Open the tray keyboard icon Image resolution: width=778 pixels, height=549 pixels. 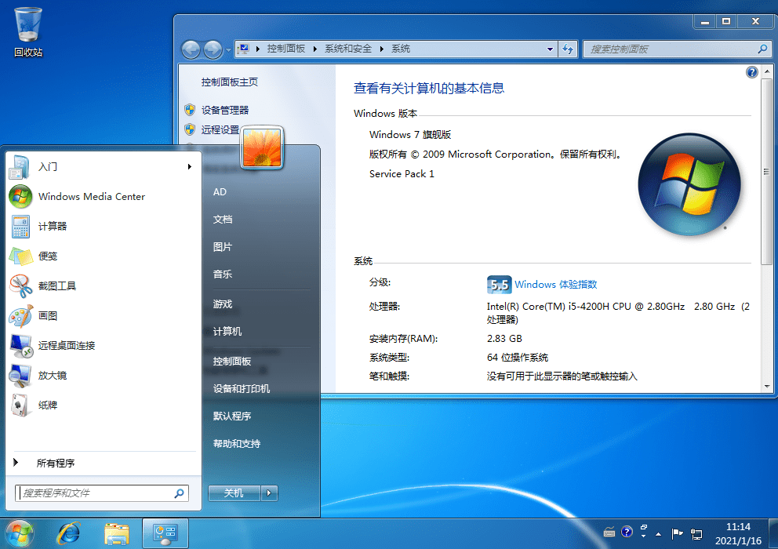click(x=609, y=533)
